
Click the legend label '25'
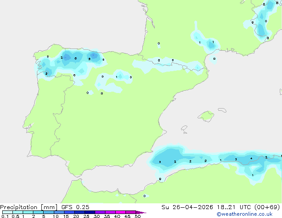click(x=86, y=216)
